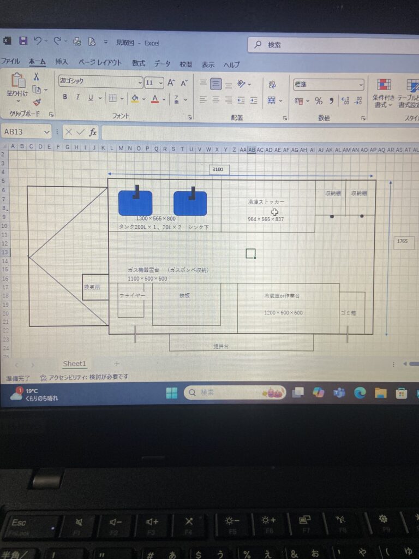The width and height of the screenshot is (419, 559).
Task: Switch to the 表示 view tab
Action: tap(208, 64)
